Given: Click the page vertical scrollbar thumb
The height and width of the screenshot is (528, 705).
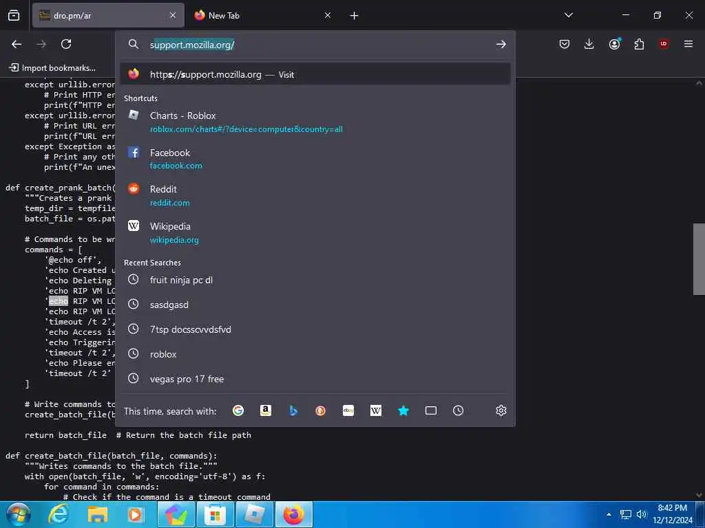Looking at the screenshot, I should pyautogui.click(x=699, y=259).
